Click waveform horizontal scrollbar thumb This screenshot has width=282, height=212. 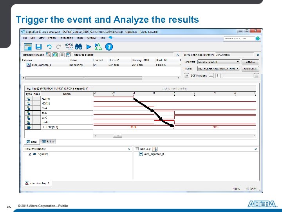point(117,136)
